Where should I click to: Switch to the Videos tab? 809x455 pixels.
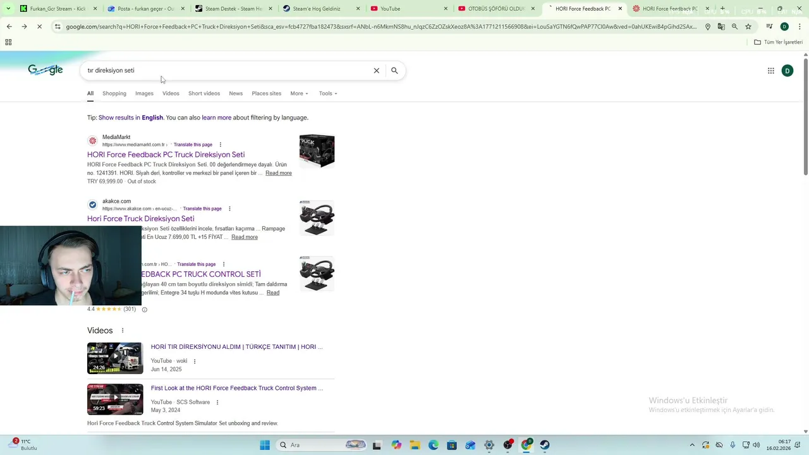click(171, 94)
